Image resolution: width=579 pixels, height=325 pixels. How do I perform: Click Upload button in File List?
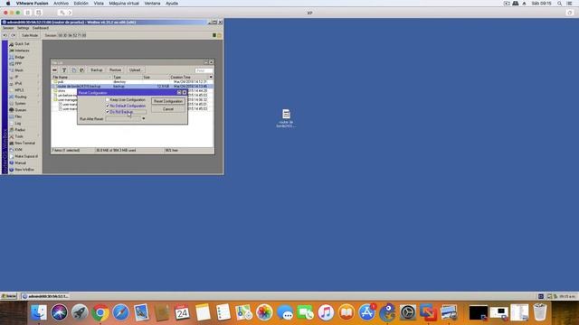pyautogui.click(x=135, y=70)
